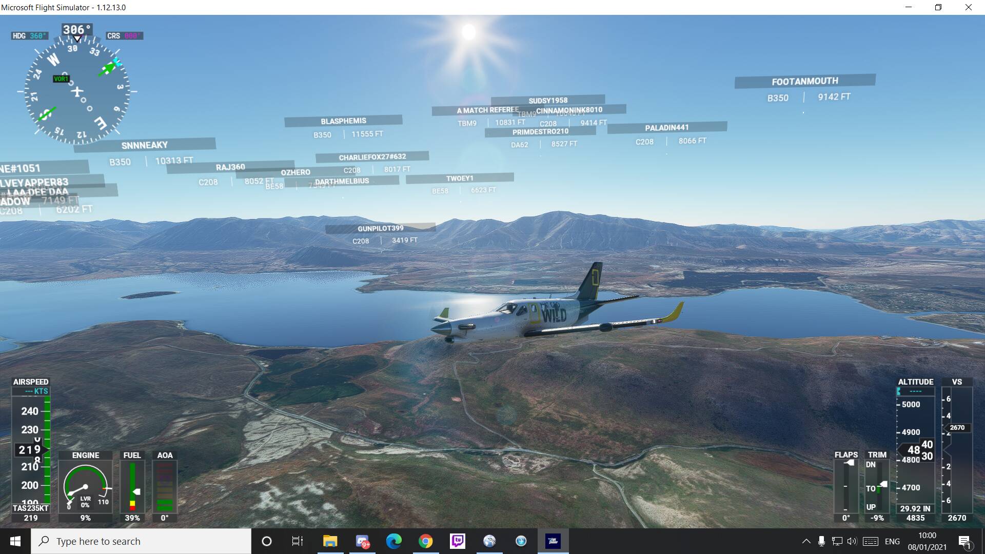This screenshot has height=554, width=985.
Task: Click the compass heading value 306°
Action: 77,30
